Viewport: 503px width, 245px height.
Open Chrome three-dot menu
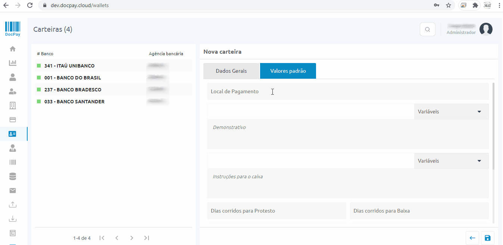[x=499, y=5]
